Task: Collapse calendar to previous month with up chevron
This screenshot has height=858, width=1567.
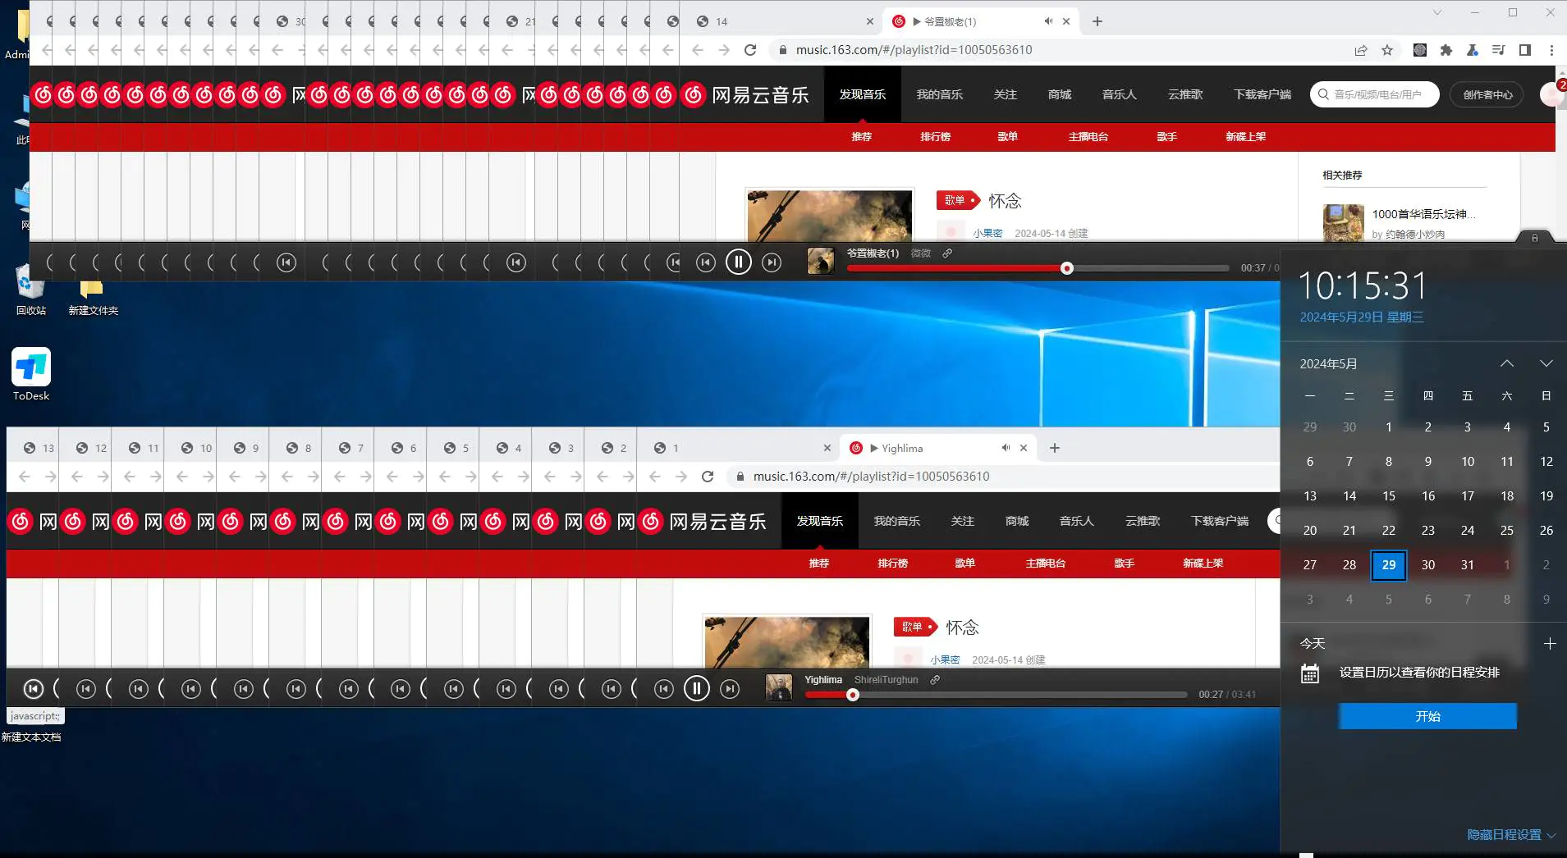Action: pos(1505,363)
